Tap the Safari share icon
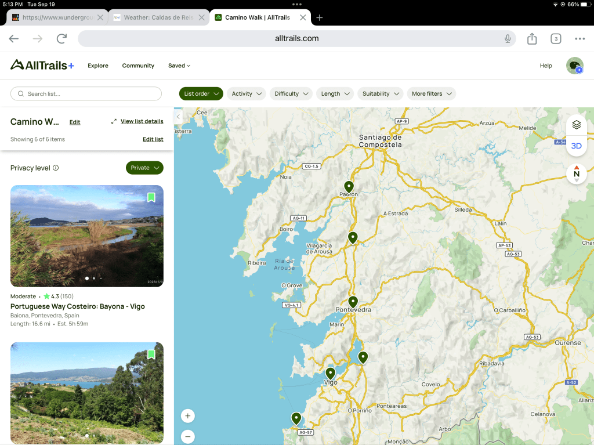The image size is (594, 445). (532, 39)
